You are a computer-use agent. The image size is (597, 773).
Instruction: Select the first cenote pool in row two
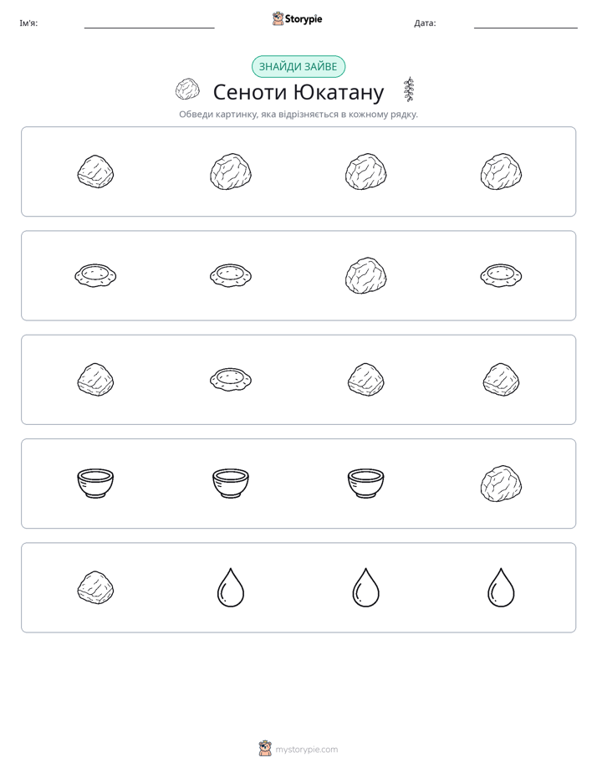pyautogui.click(x=95, y=275)
